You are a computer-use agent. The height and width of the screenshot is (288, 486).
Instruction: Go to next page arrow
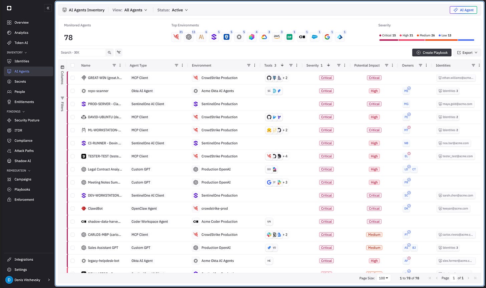(468, 278)
